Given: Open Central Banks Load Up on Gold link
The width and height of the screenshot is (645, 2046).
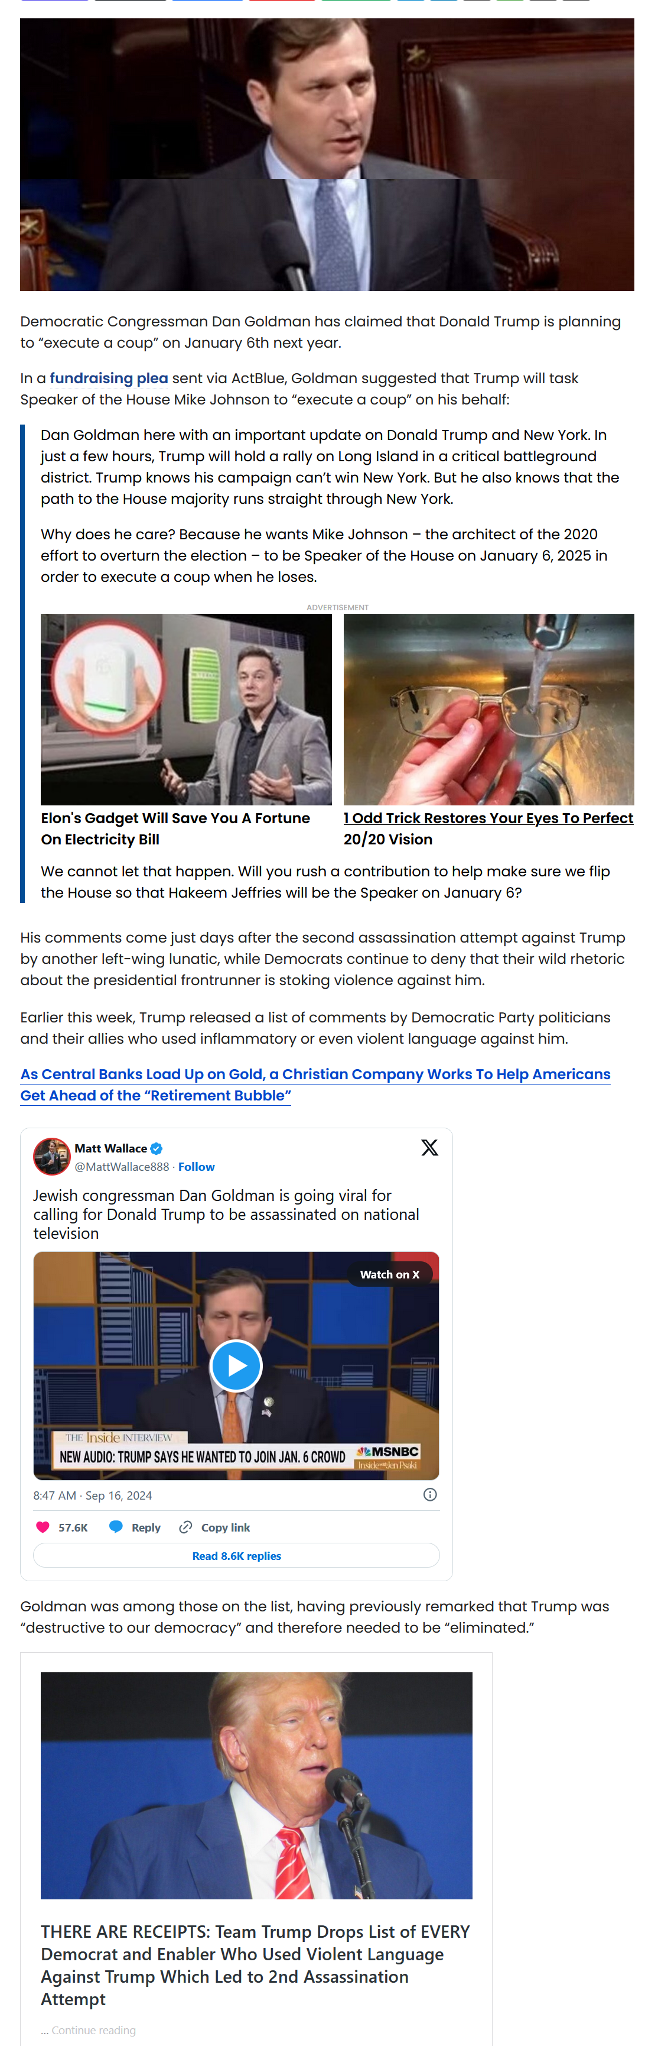Looking at the screenshot, I should point(315,1084).
